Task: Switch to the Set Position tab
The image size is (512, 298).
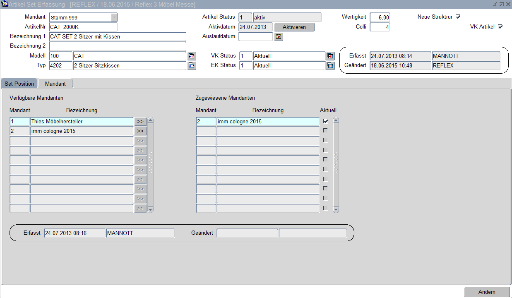Action: point(19,84)
